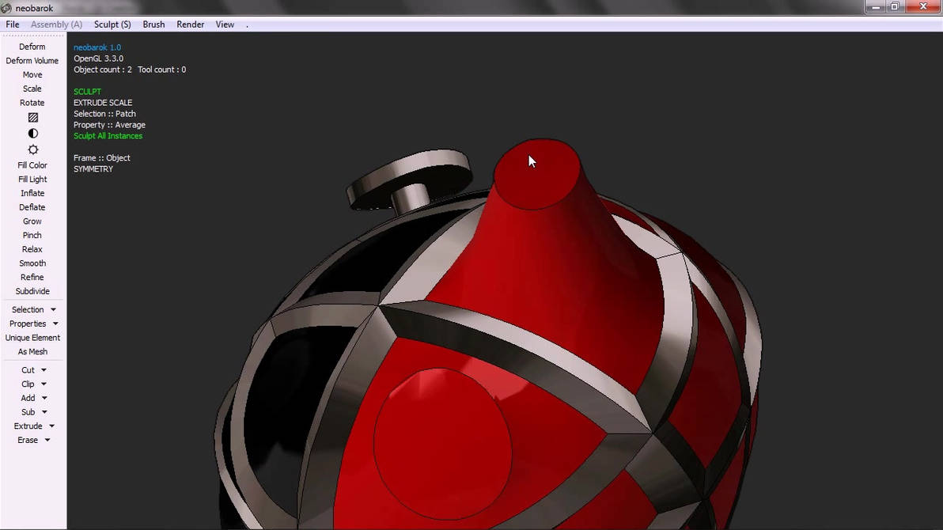The height and width of the screenshot is (530, 943).
Task: Select the Inflate tool
Action: (x=32, y=193)
